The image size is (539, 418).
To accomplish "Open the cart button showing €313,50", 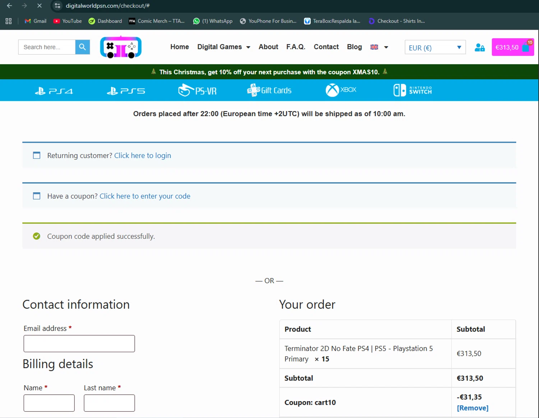I will [513, 47].
